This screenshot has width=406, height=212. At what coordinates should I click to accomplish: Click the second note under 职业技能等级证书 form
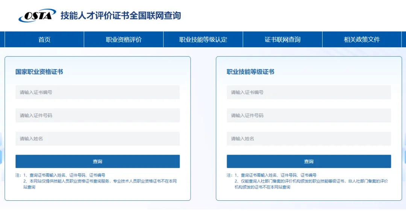coord(311,184)
